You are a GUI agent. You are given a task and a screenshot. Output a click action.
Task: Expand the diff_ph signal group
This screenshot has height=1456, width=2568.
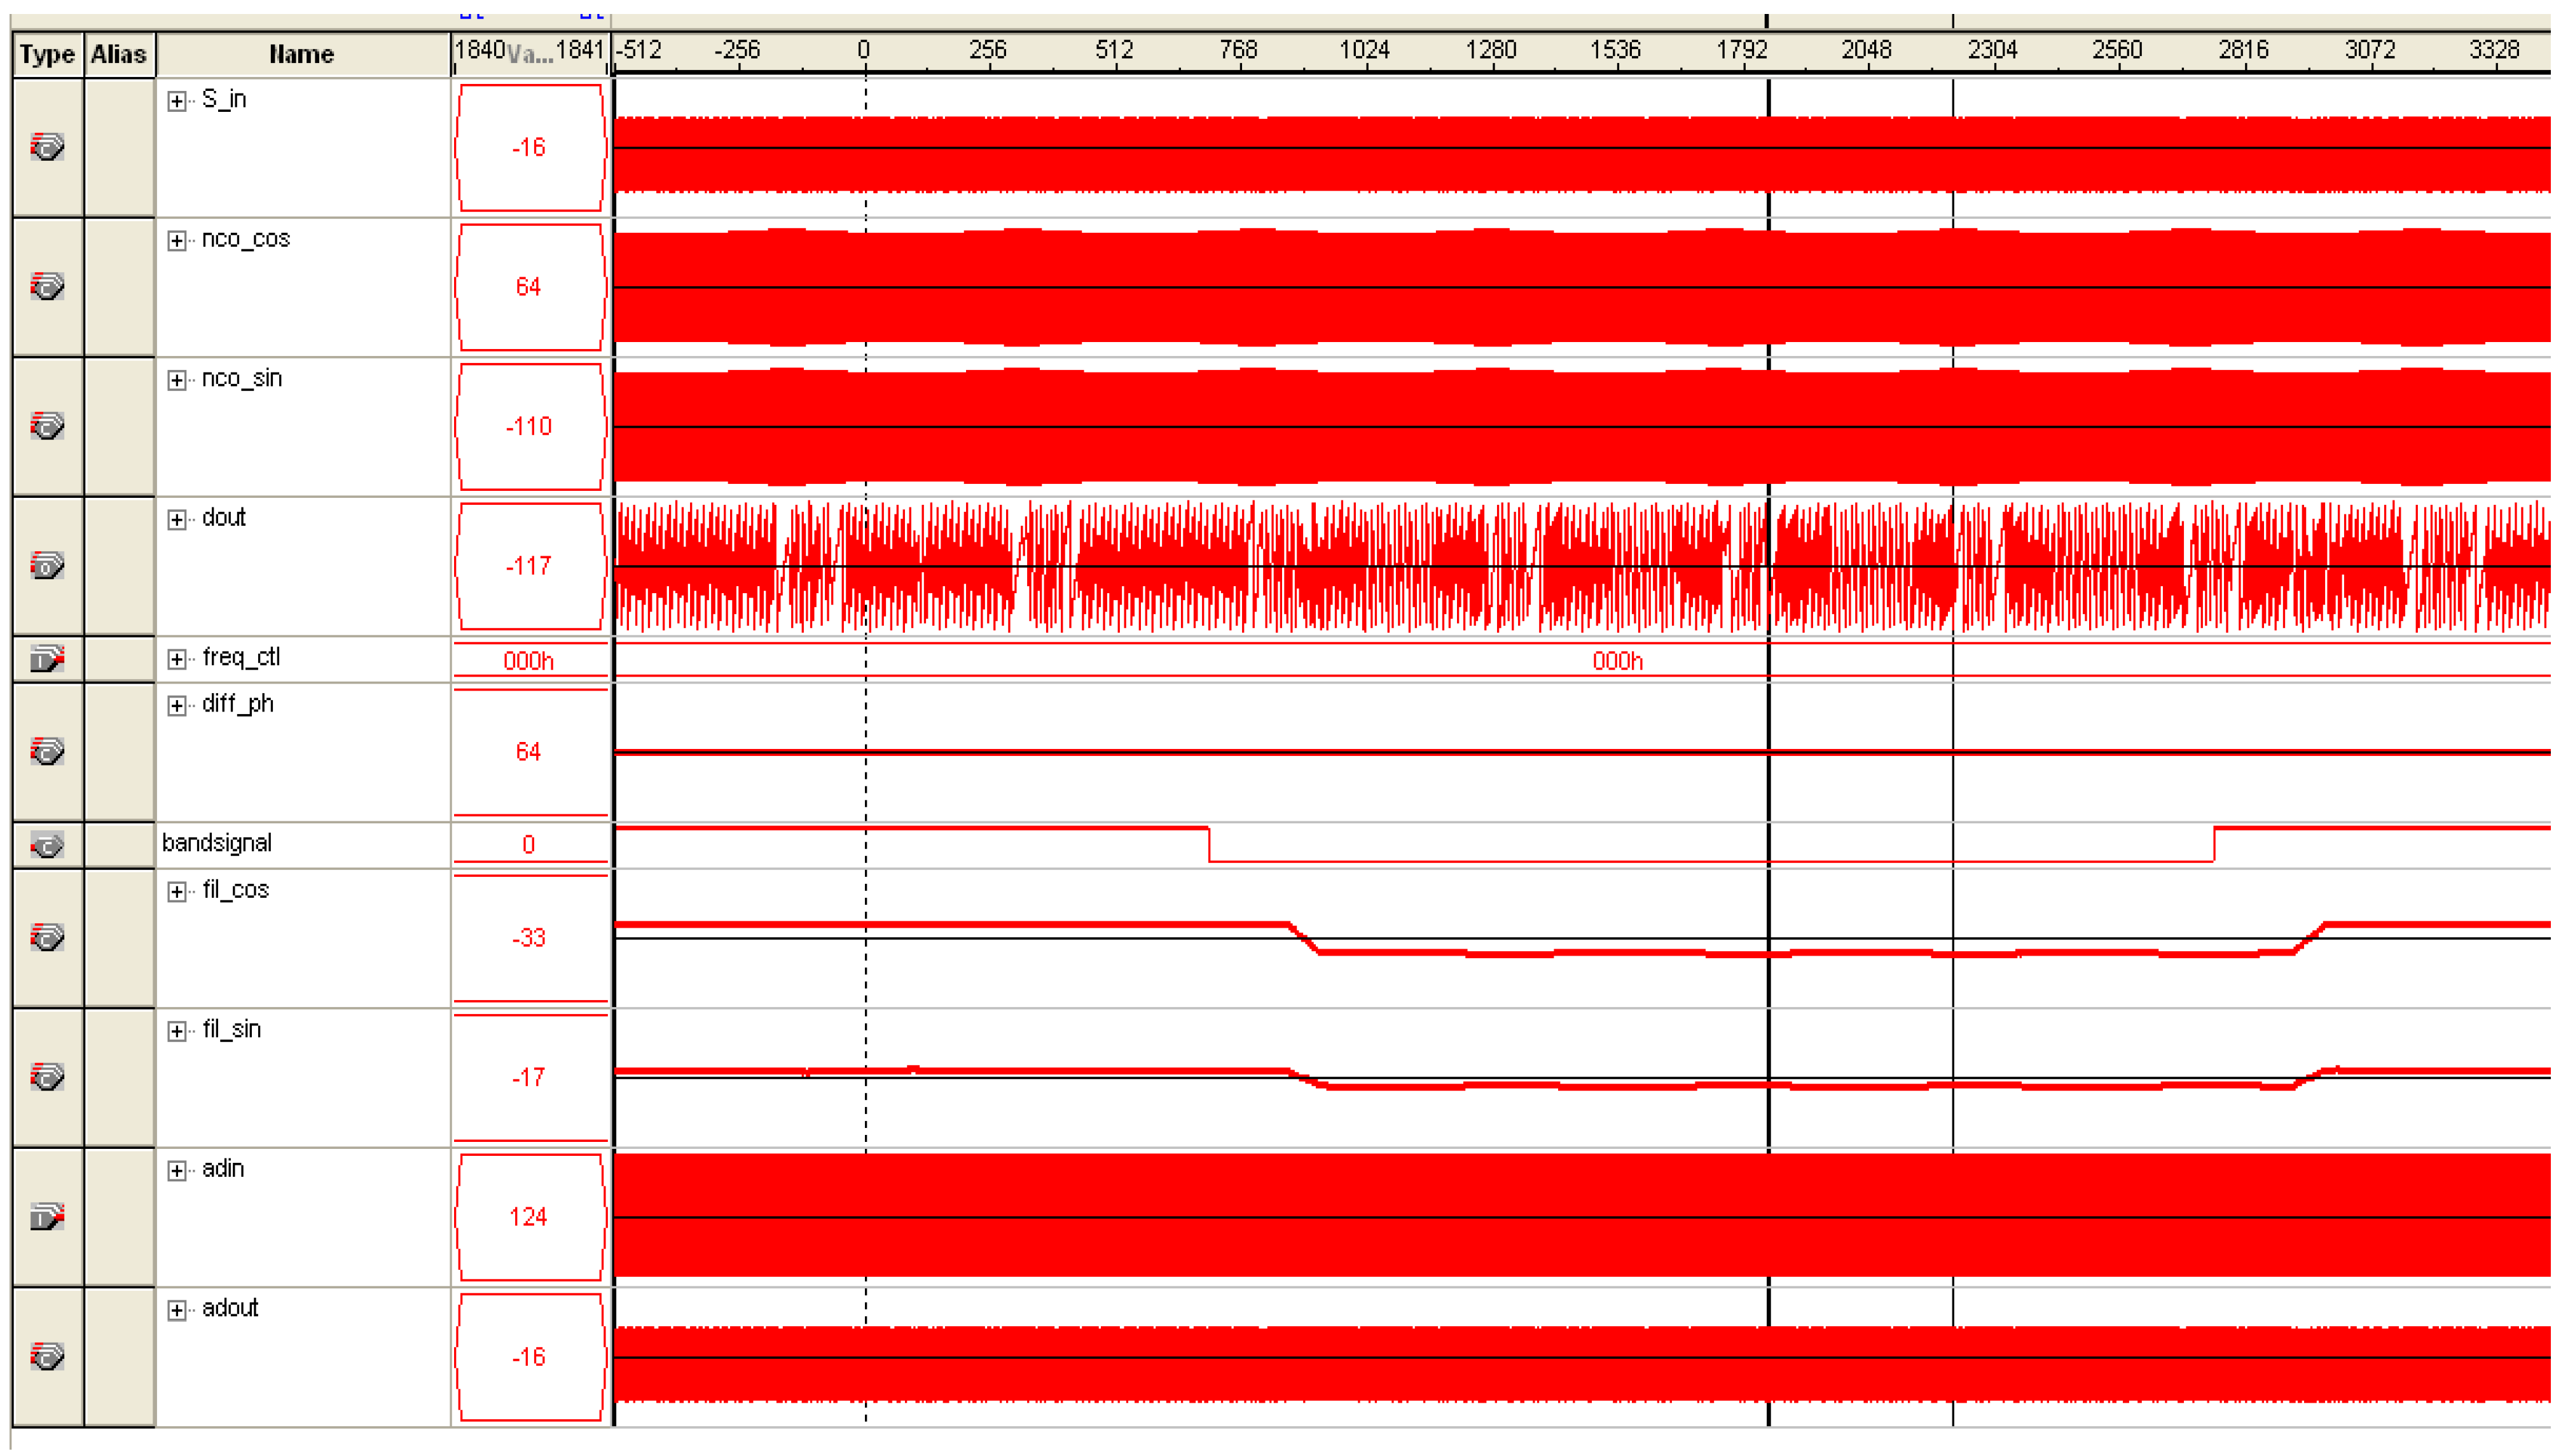click(x=177, y=706)
